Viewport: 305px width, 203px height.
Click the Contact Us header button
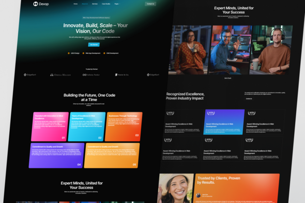pos(150,4)
